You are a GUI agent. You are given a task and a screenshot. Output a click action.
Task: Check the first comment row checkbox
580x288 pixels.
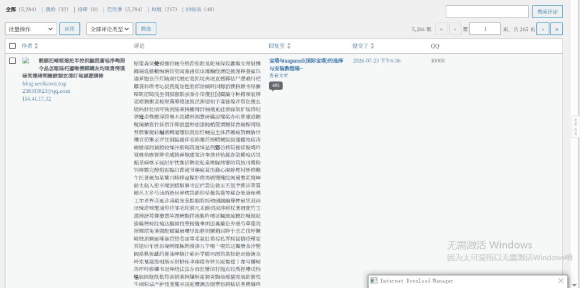pyautogui.click(x=12, y=61)
